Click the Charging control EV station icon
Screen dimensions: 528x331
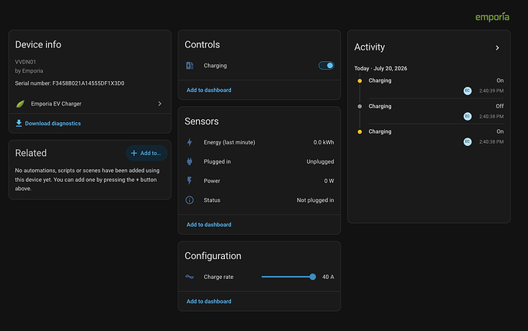coord(190,66)
